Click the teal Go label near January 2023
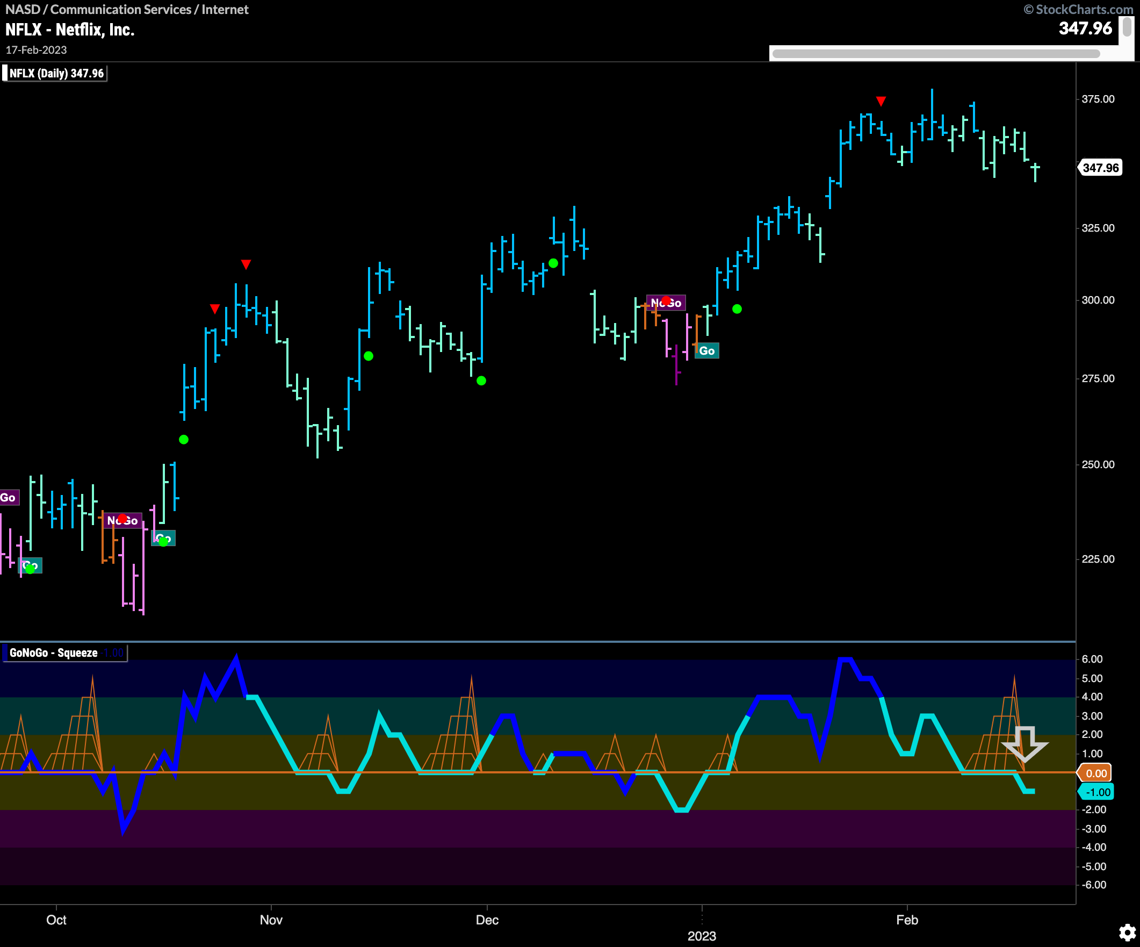Image resolution: width=1140 pixels, height=947 pixels. (707, 351)
